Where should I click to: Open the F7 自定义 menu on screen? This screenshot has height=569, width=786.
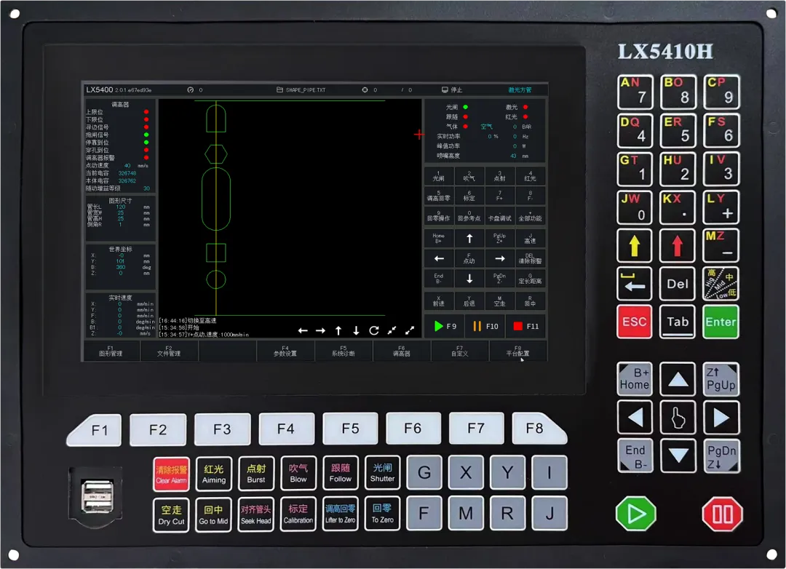pos(460,351)
